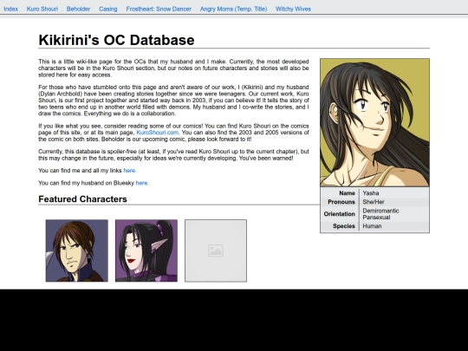Screen dimensions: 468x351
Task: Click 'here' link for Kikirini's links
Action: (x=129, y=171)
